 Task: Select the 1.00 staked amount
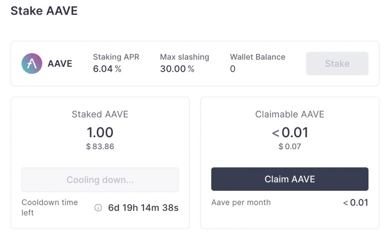click(100, 132)
